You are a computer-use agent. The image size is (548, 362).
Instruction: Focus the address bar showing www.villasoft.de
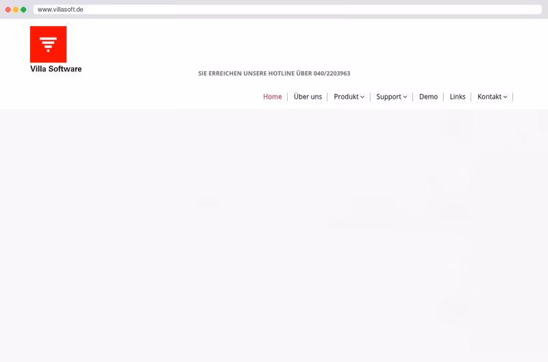click(287, 10)
